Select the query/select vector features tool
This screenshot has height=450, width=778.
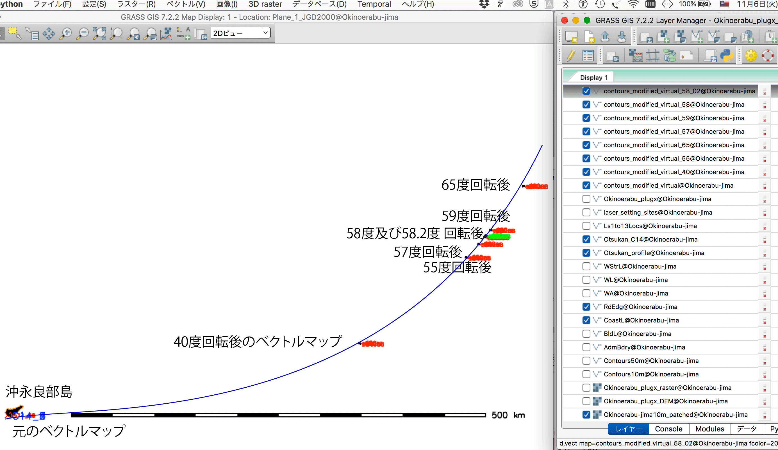15,33
